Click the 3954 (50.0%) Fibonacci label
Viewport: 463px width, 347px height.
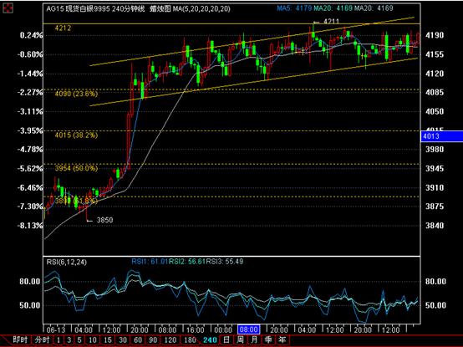(76, 168)
